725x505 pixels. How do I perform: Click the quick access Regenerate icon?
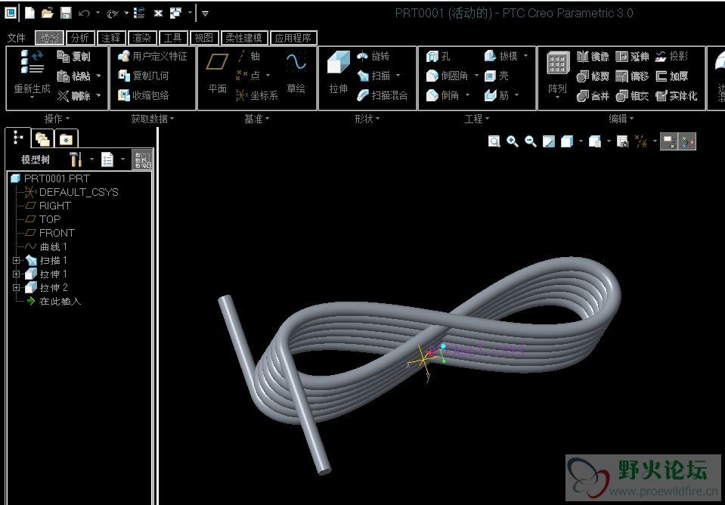coord(139,14)
